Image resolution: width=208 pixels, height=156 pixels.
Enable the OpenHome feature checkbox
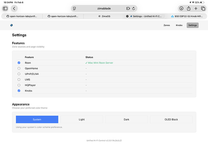coord(19,68)
